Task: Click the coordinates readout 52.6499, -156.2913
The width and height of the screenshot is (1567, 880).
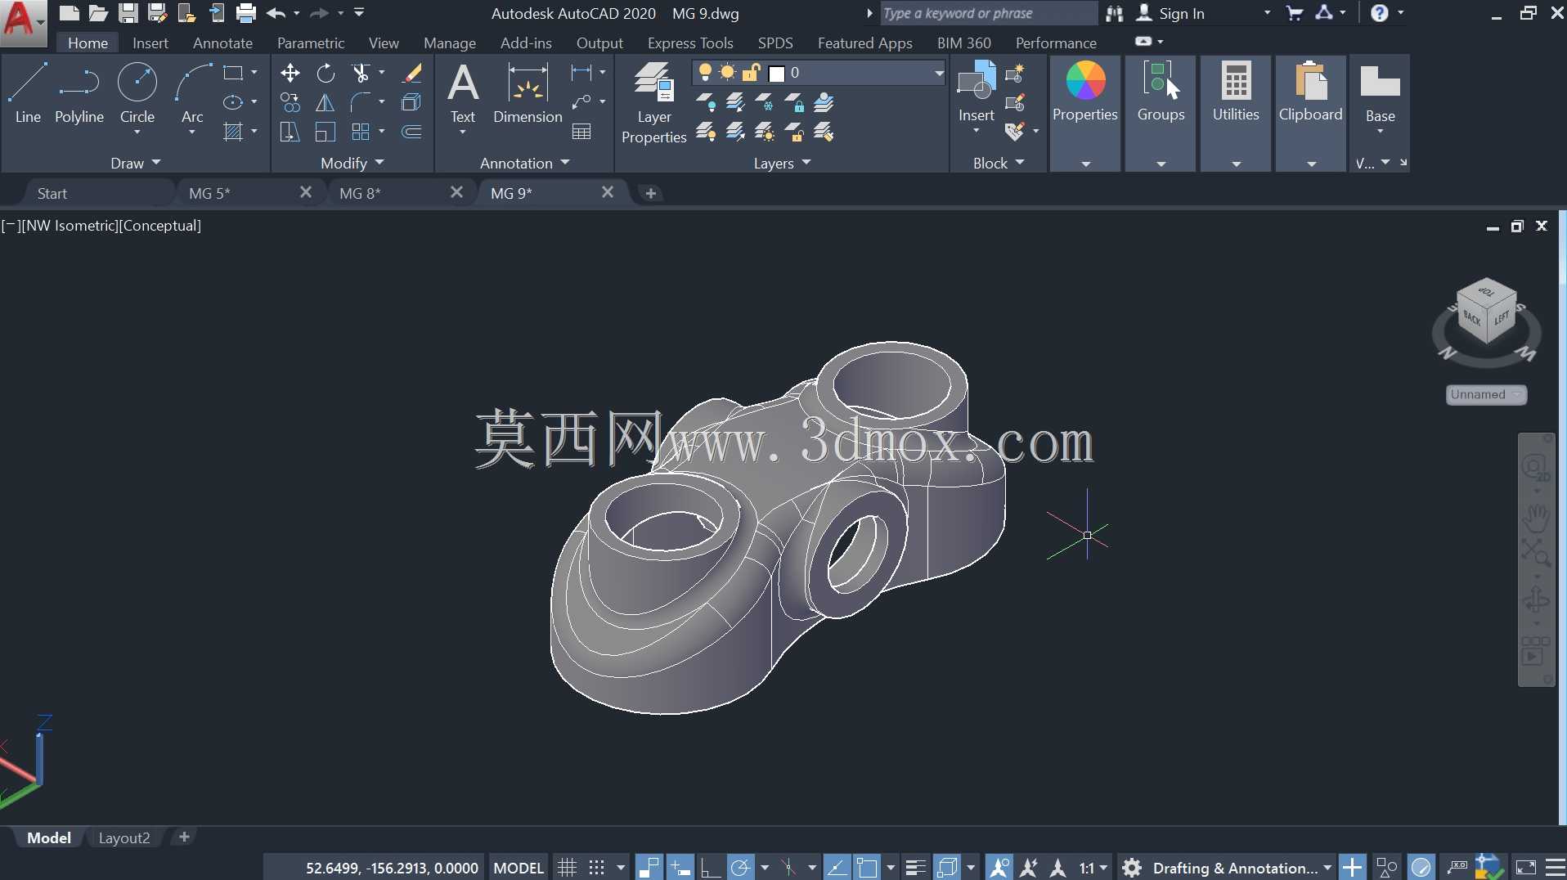Action: coord(392,868)
